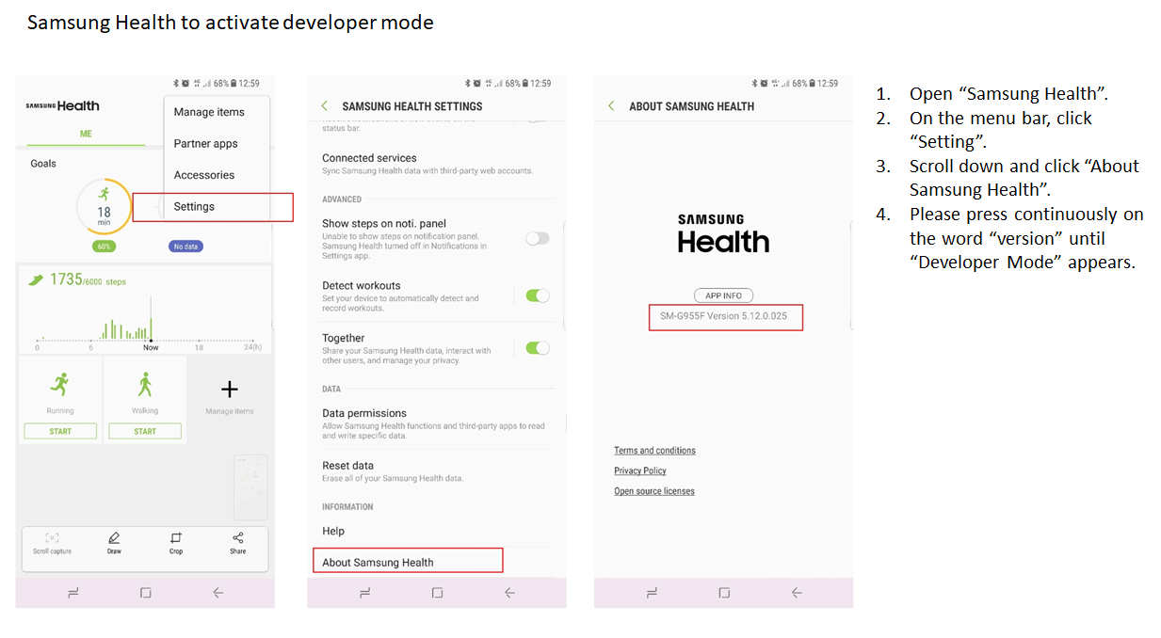1161x638 pixels.
Task: Open Settings in the dropdown menu
Action: pos(194,206)
